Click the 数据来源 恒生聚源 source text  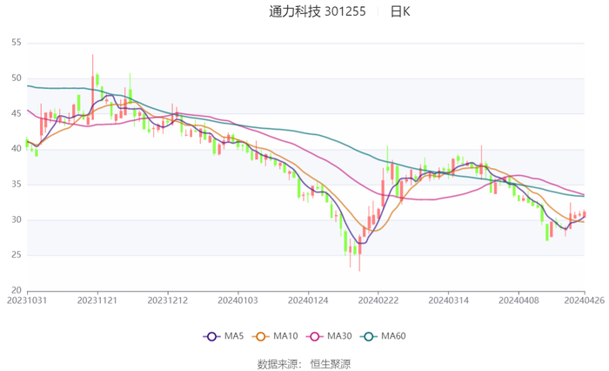pyautogui.click(x=304, y=363)
